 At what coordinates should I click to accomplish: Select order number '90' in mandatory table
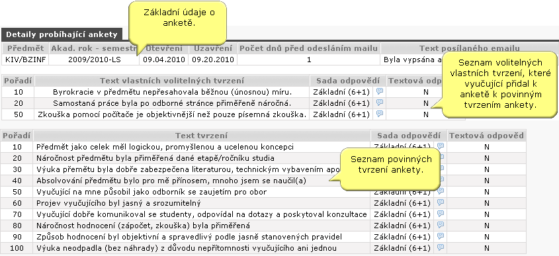coord(17,237)
